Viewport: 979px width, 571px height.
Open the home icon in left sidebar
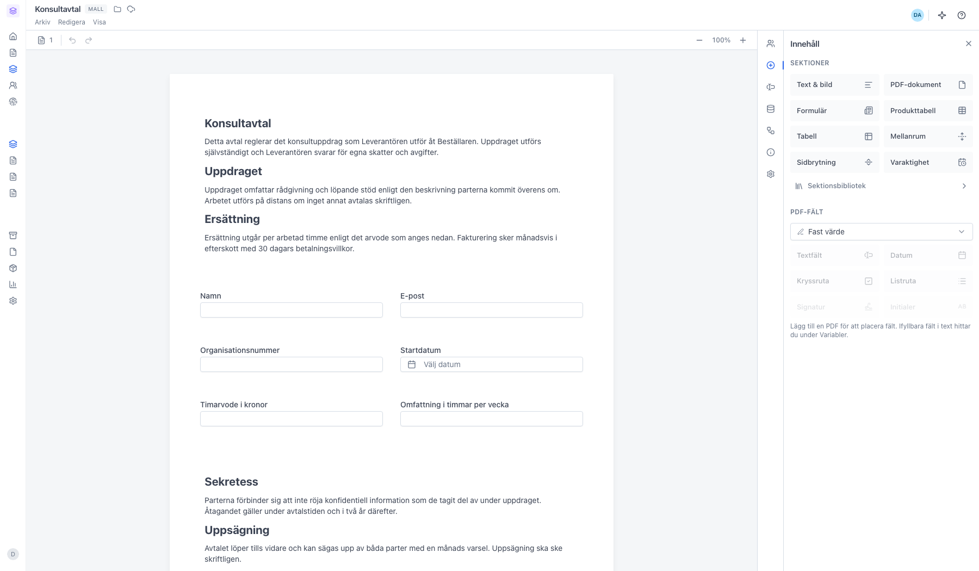coord(13,36)
